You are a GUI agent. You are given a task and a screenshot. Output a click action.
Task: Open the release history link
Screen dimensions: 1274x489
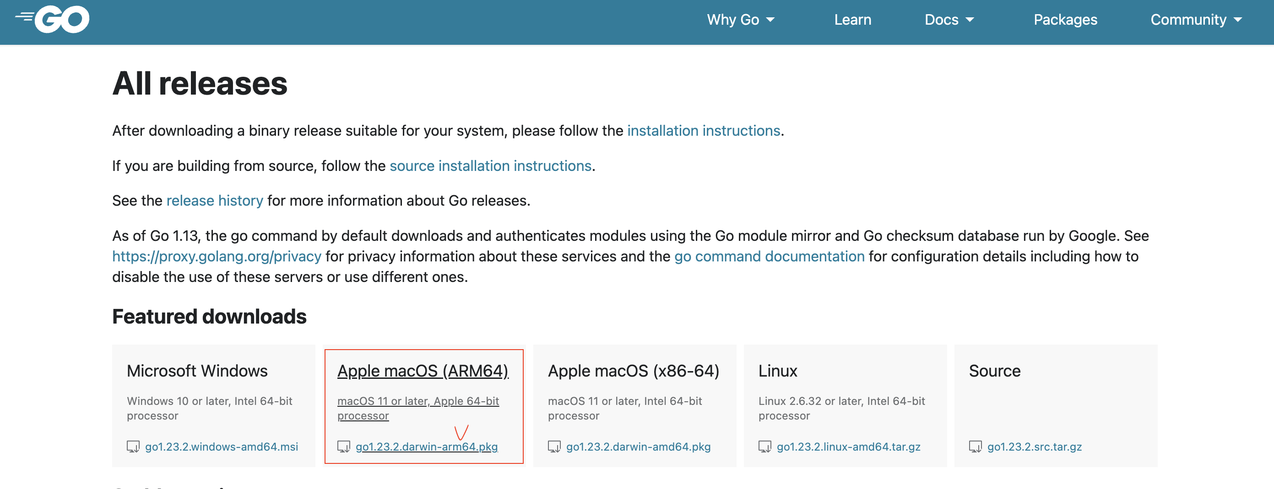point(215,201)
